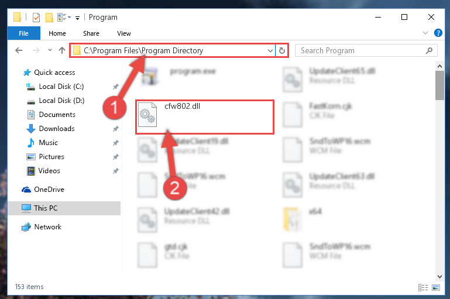Open the Share ribbon tab
This screenshot has height=299, width=450.
[91, 33]
